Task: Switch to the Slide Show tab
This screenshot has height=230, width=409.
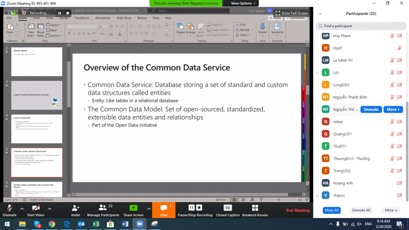Action: click(x=124, y=18)
